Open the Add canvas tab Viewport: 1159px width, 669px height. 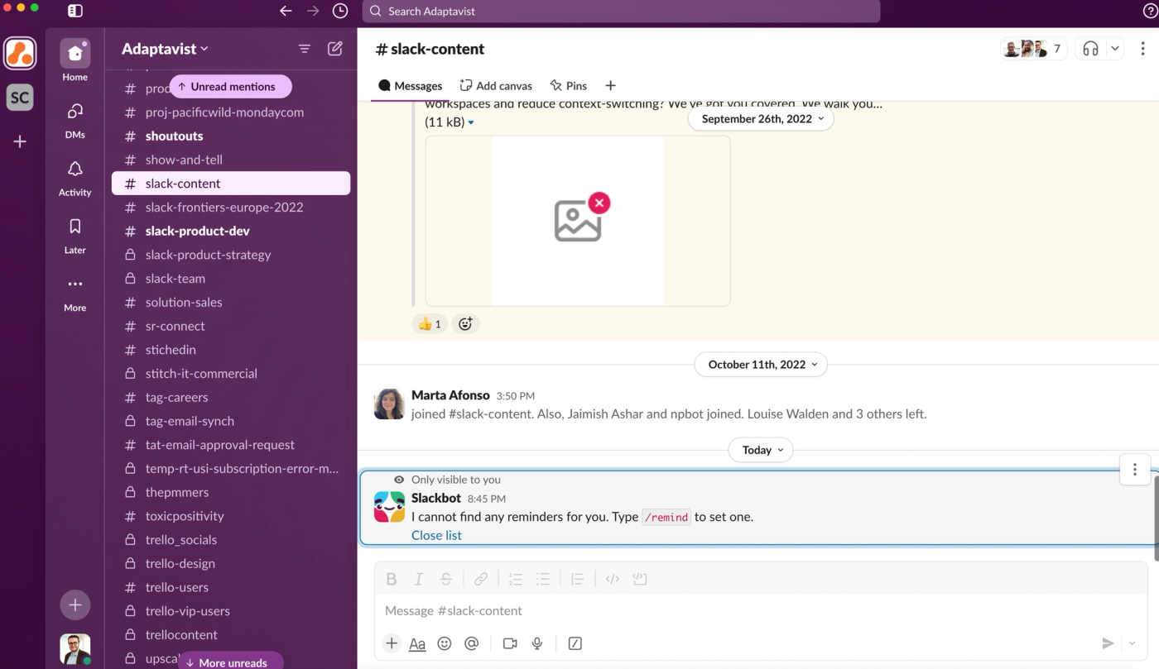pyautogui.click(x=496, y=85)
